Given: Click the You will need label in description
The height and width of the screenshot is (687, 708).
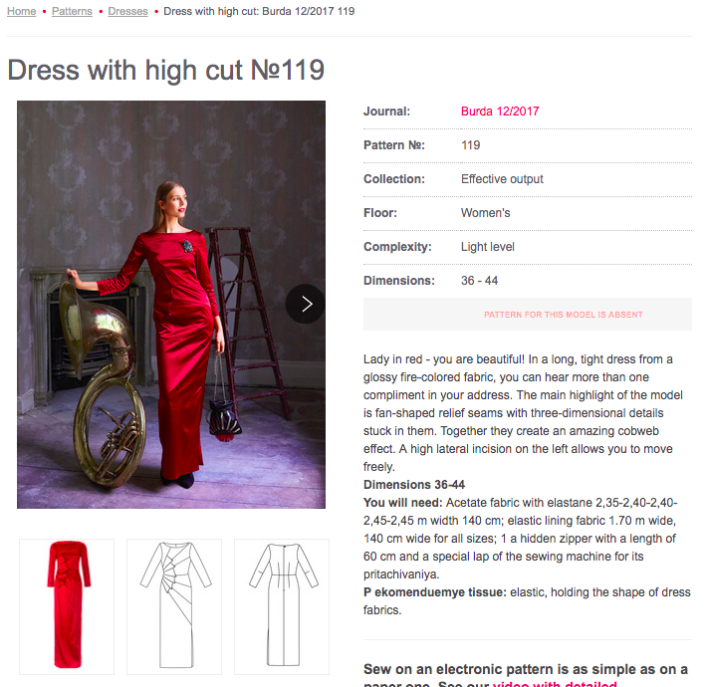Looking at the screenshot, I should [403, 503].
